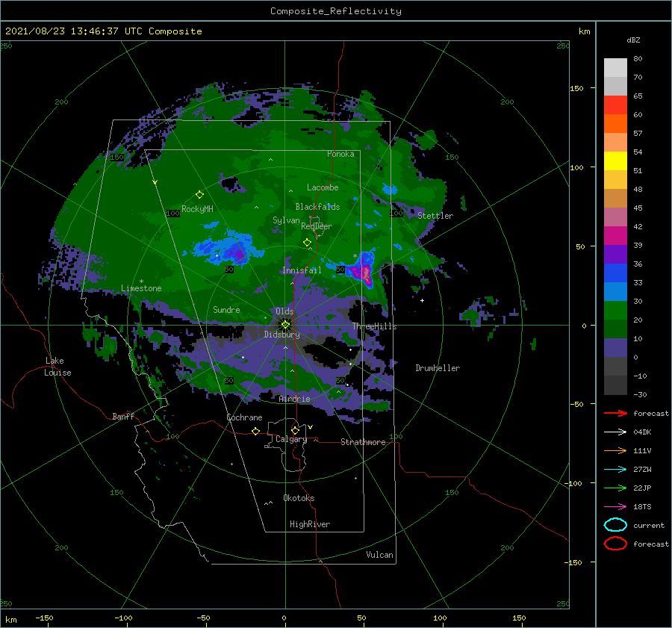Select the orange 111V arrow icon
Screen dimensions: 672x628
click(615, 450)
